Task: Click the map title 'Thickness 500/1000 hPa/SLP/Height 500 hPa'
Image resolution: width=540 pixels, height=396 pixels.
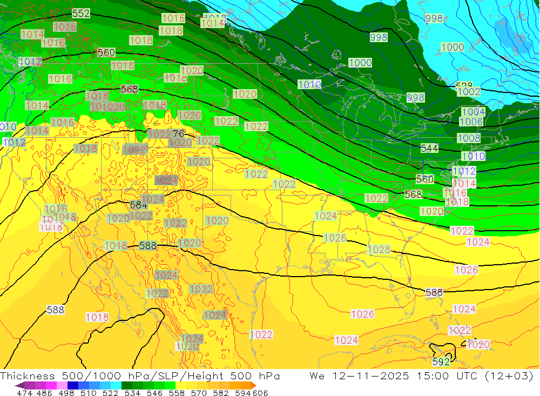Action: point(140,376)
